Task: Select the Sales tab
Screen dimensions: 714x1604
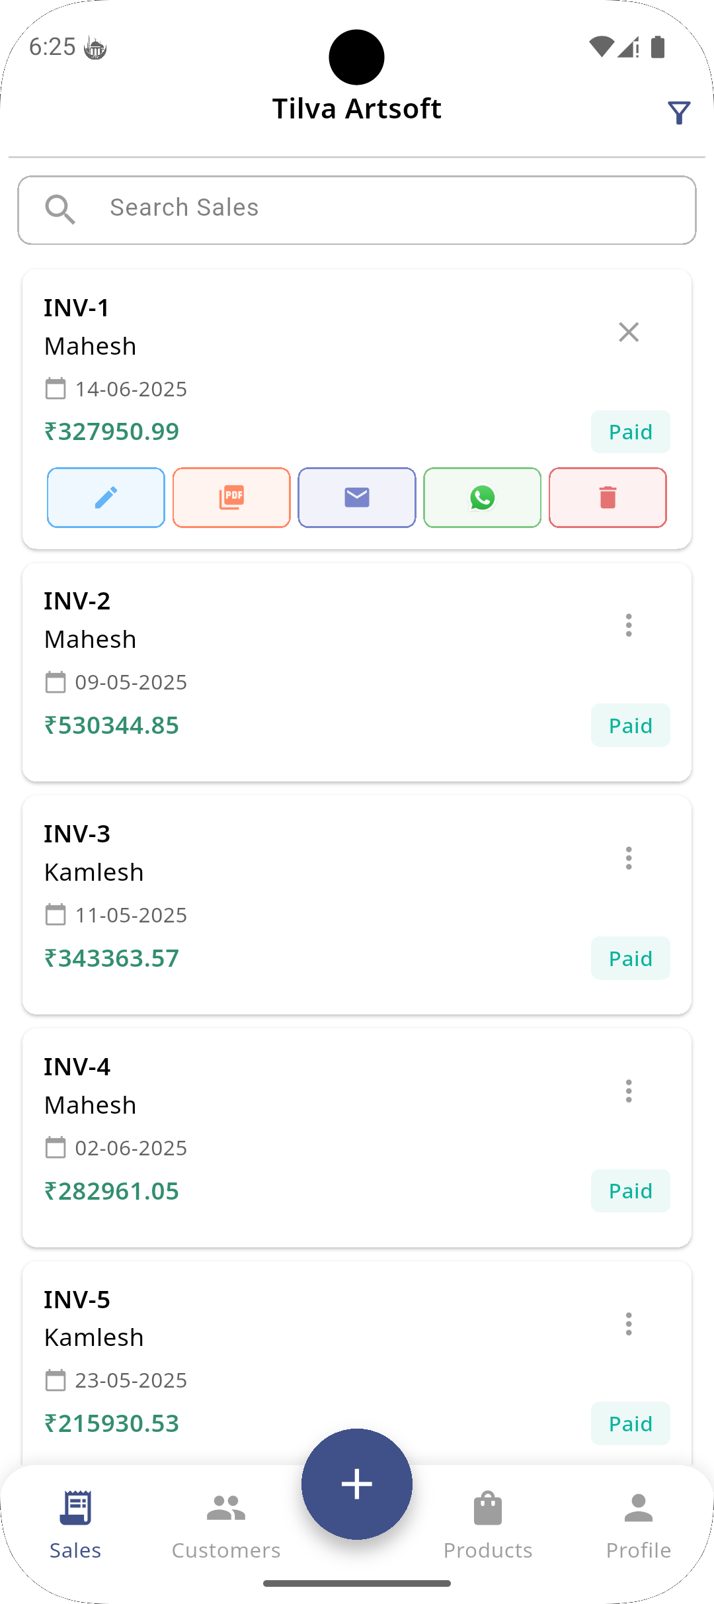Action: point(75,1526)
